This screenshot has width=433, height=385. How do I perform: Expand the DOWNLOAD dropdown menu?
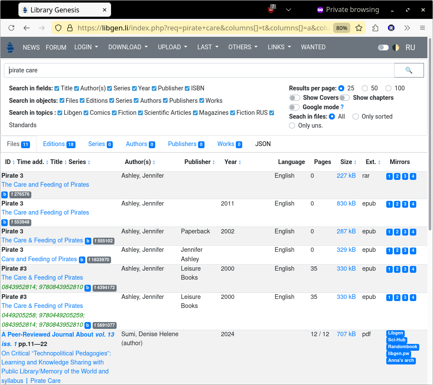128,47
